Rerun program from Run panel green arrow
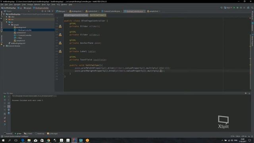 tap(5, 97)
